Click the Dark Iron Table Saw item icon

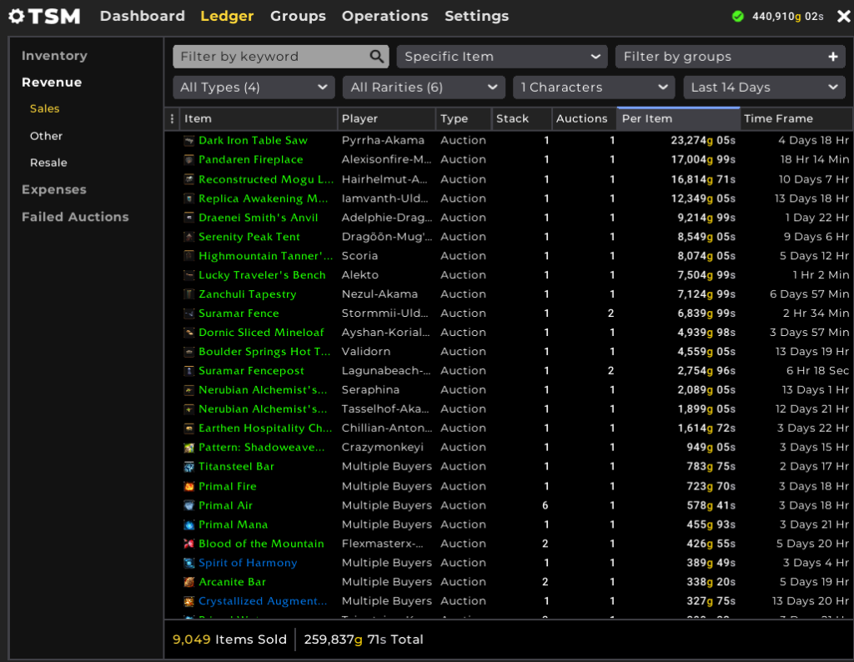coord(189,140)
